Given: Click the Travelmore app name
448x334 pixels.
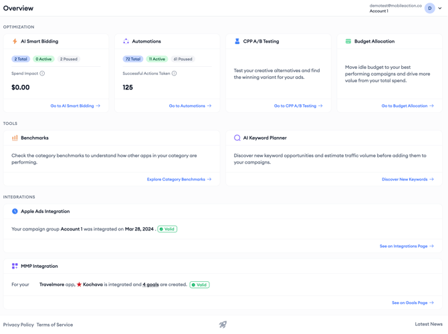Looking at the screenshot, I should (x=51, y=285).
